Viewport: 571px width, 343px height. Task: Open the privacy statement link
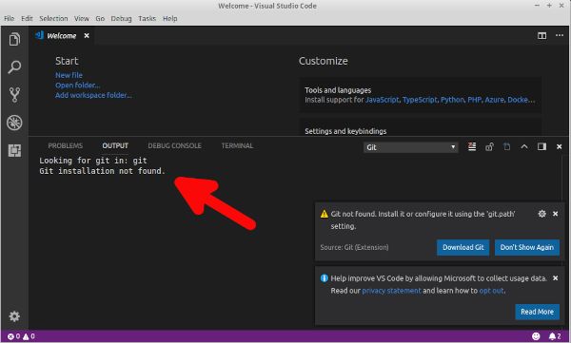pyautogui.click(x=391, y=291)
